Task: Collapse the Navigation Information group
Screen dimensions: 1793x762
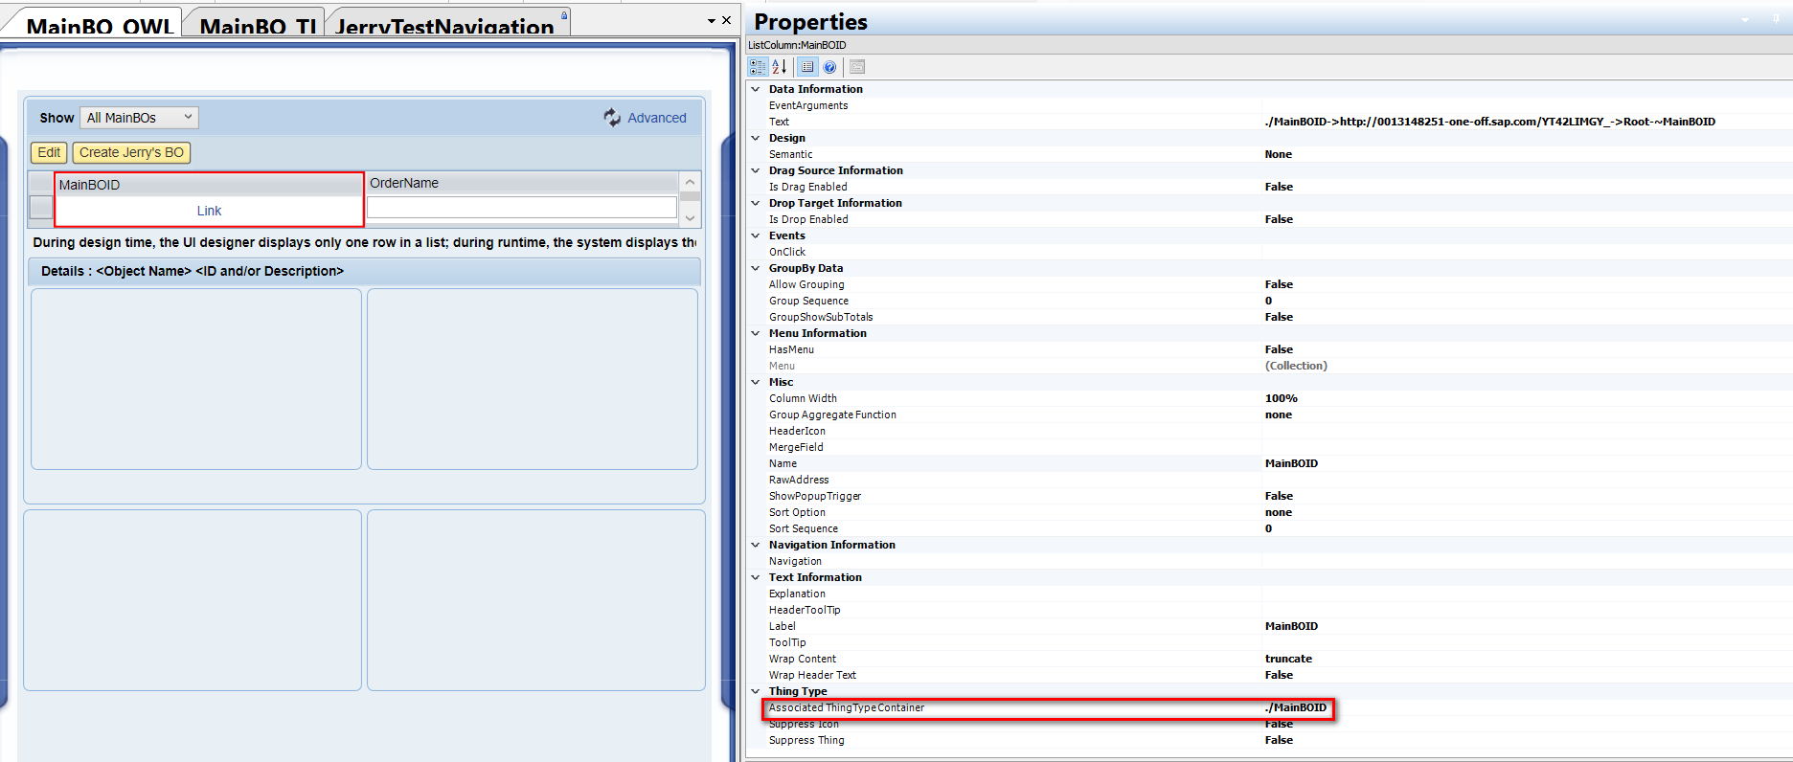Action: [x=756, y=545]
